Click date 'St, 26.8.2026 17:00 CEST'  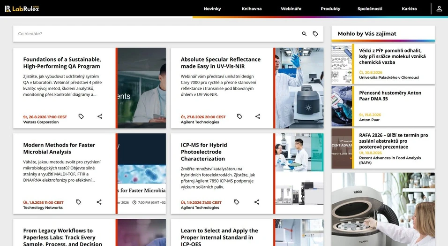coord(45,117)
